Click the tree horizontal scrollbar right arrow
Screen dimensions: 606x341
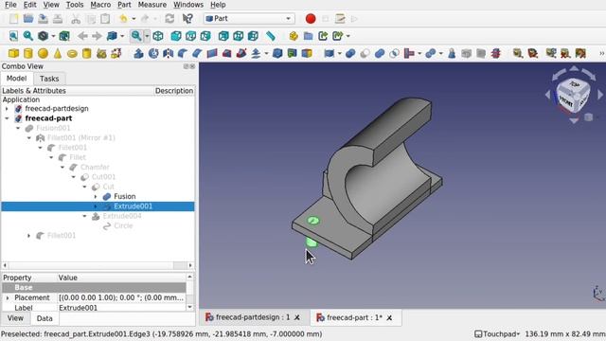click(190, 265)
